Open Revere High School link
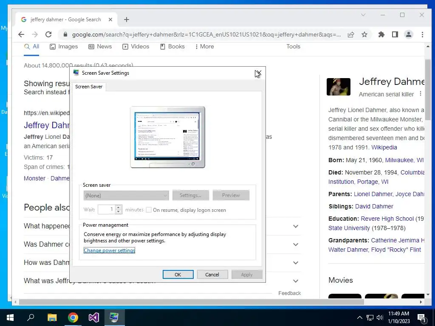This screenshot has width=435, height=326. tap(387, 219)
